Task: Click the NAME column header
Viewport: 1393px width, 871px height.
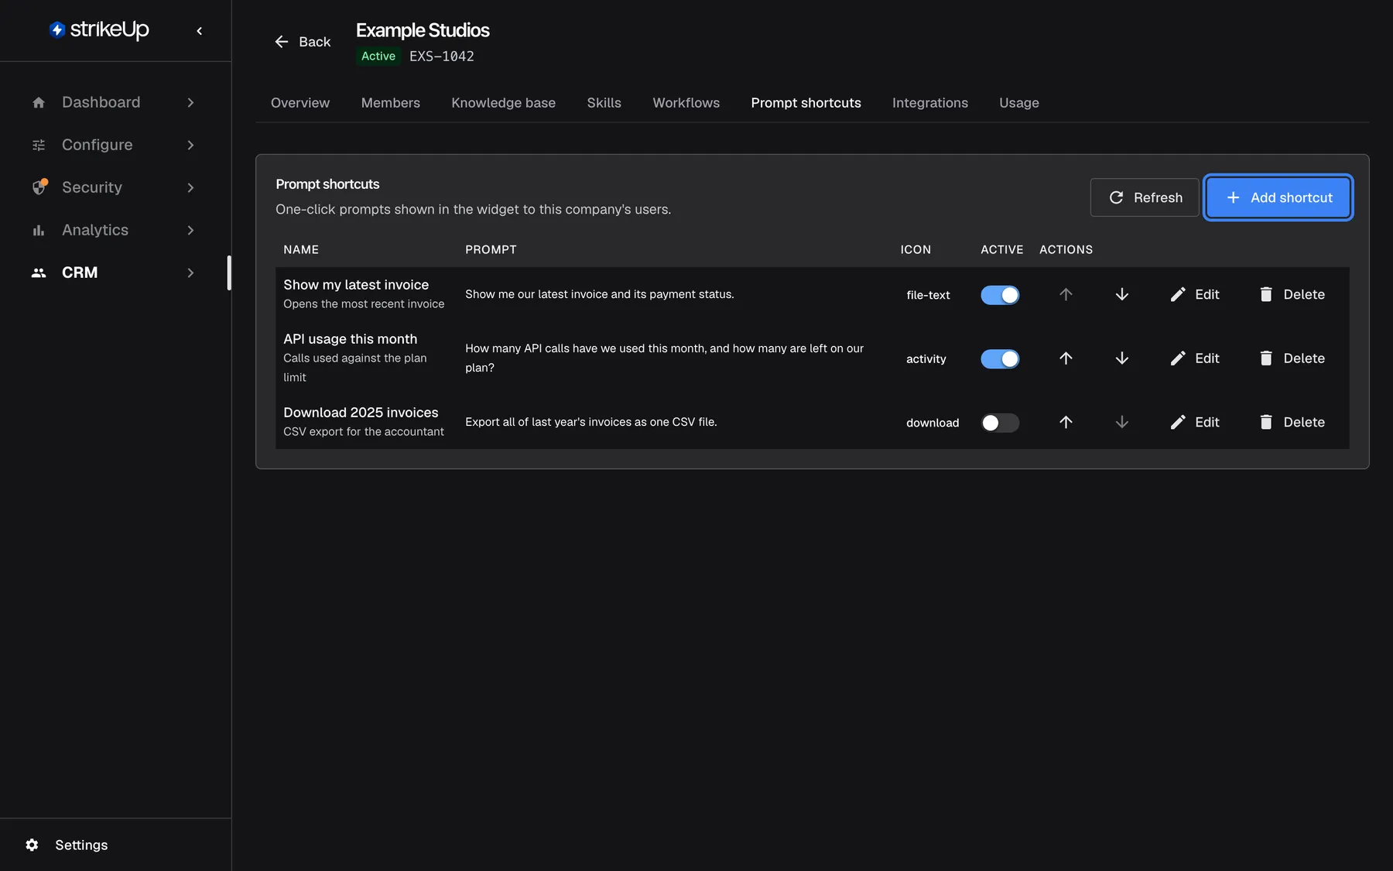Action: (301, 249)
